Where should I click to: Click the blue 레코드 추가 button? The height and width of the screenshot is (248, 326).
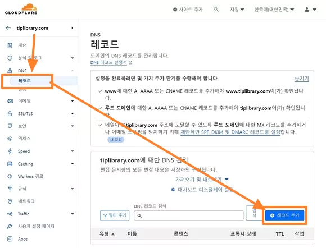click(x=284, y=215)
